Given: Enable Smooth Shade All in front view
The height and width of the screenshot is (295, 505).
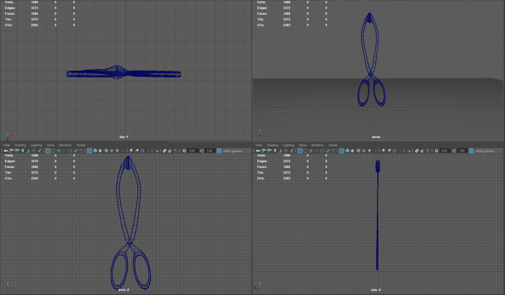Looking at the screenshot, I should (95, 151).
